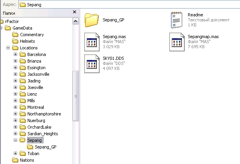Expand the Northamptonshire tree node
Screen dimensions: 240x164
(x=15, y=114)
